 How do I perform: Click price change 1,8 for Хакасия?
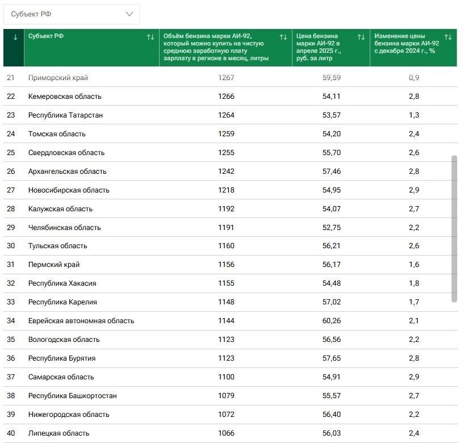pos(414,283)
